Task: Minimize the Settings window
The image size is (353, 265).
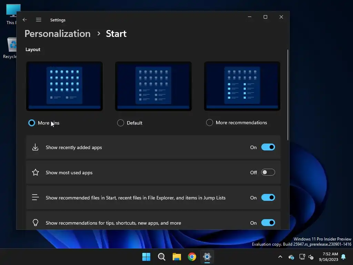Action: pyautogui.click(x=250, y=17)
